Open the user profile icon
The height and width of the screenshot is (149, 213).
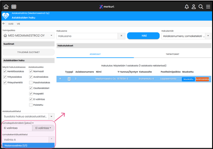(194, 7)
